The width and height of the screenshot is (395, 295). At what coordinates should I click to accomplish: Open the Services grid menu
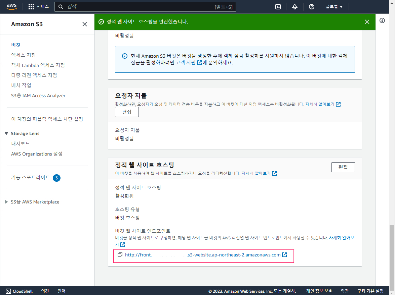[38, 6]
